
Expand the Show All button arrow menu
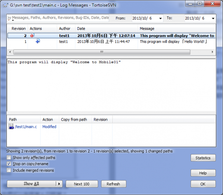click(x=59, y=184)
